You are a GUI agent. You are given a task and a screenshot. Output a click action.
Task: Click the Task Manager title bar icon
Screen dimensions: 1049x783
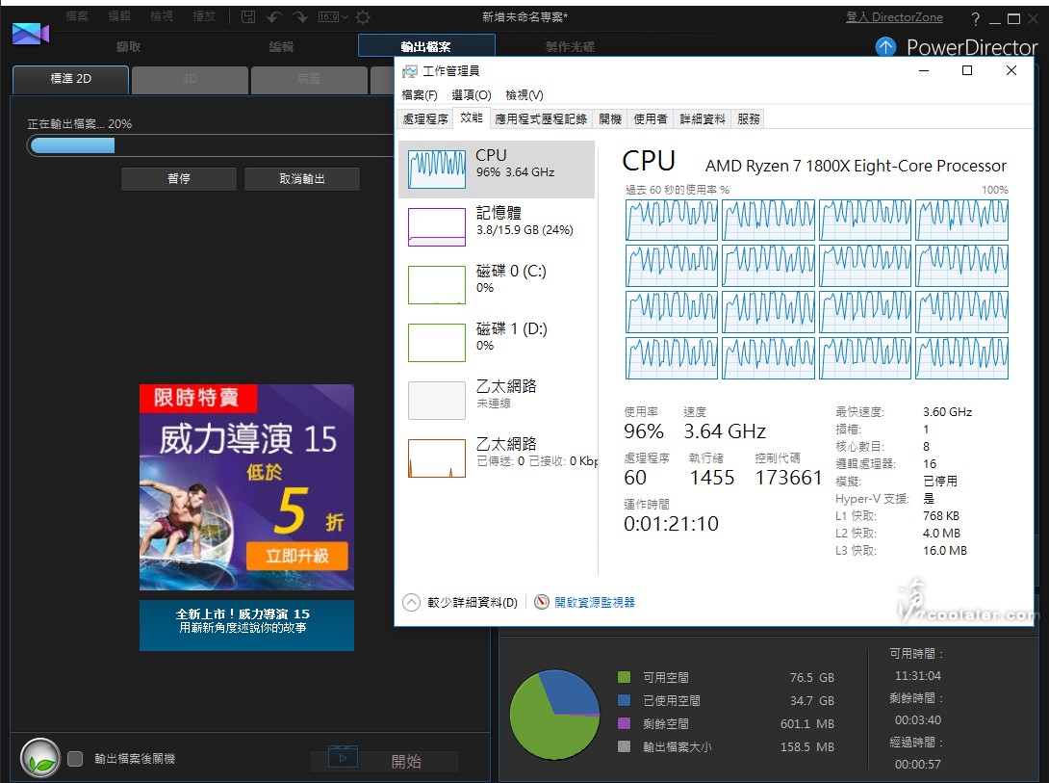[409, 71]
